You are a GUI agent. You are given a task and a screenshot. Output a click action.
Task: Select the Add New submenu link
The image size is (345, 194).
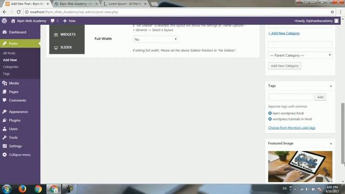point(10,60)
